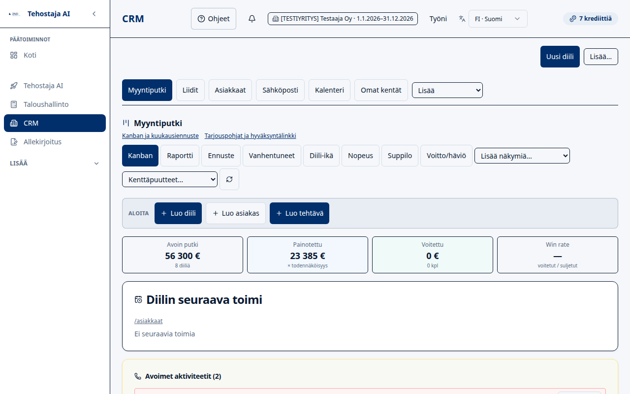The image size is (630, 394).
Task: Open Tarjouspohjat ja hyväksyntälinkki link
Action: tap(251, 136)
